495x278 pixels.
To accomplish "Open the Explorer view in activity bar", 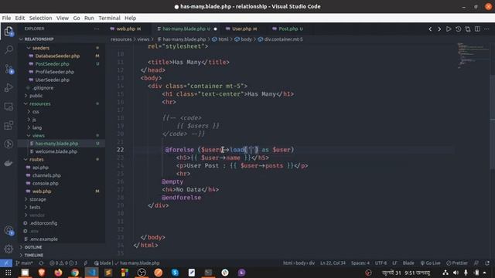I will tap(9, 31).
